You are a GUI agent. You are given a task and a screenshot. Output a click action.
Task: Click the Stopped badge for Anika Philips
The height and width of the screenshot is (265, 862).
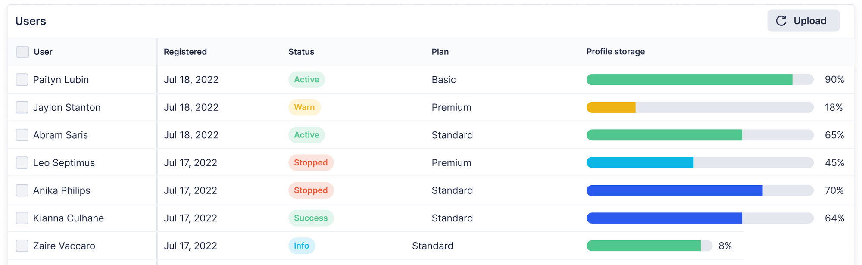click(x=311, y=190)
